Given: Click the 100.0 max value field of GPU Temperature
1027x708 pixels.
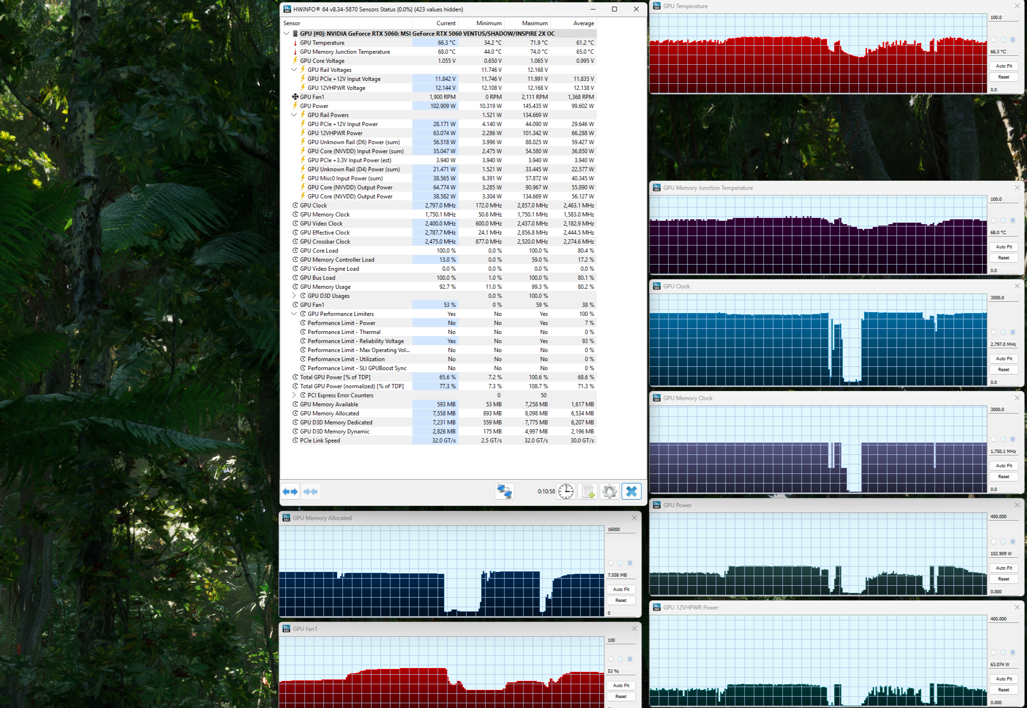Looking at the screenshot, I should point(1003,18).
